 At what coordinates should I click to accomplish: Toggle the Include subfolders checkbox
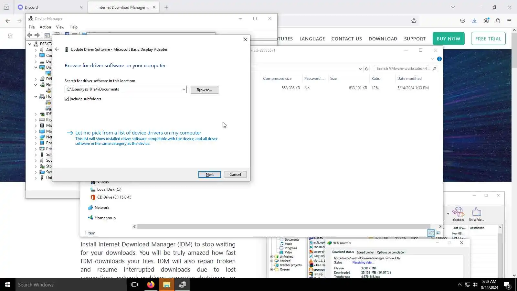point(67,99)
